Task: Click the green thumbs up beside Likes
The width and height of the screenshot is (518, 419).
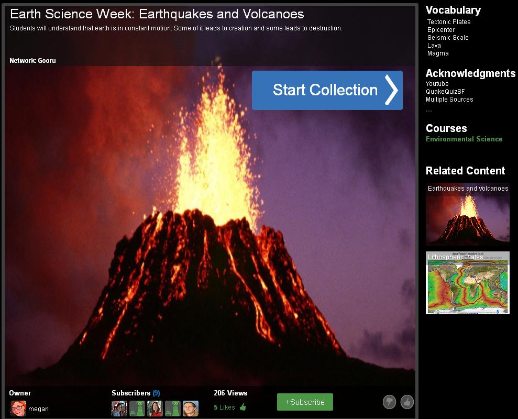Action: coord(243,407)
